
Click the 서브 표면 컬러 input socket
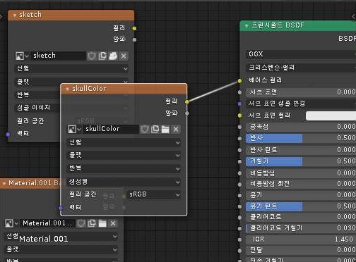tap(239, 116)
